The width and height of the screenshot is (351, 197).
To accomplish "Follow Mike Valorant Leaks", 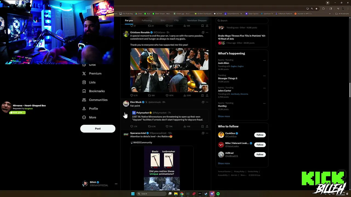I will coord(260,145).
